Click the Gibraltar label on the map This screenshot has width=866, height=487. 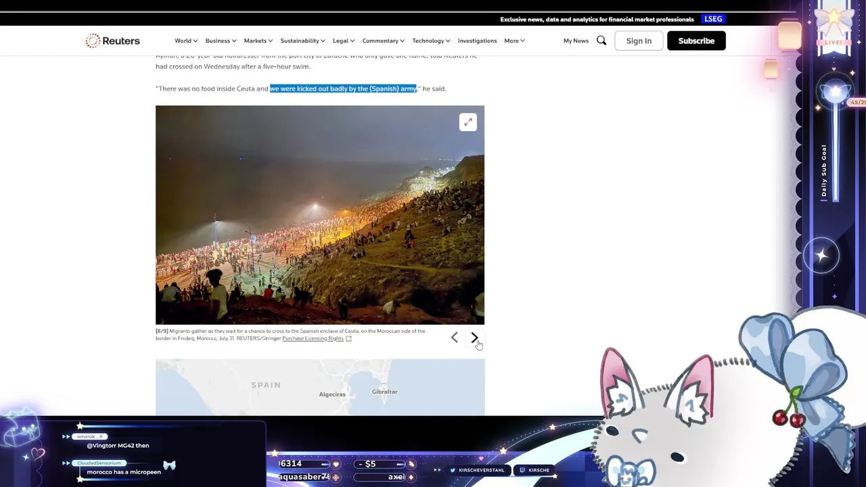(x=384, y=392)
